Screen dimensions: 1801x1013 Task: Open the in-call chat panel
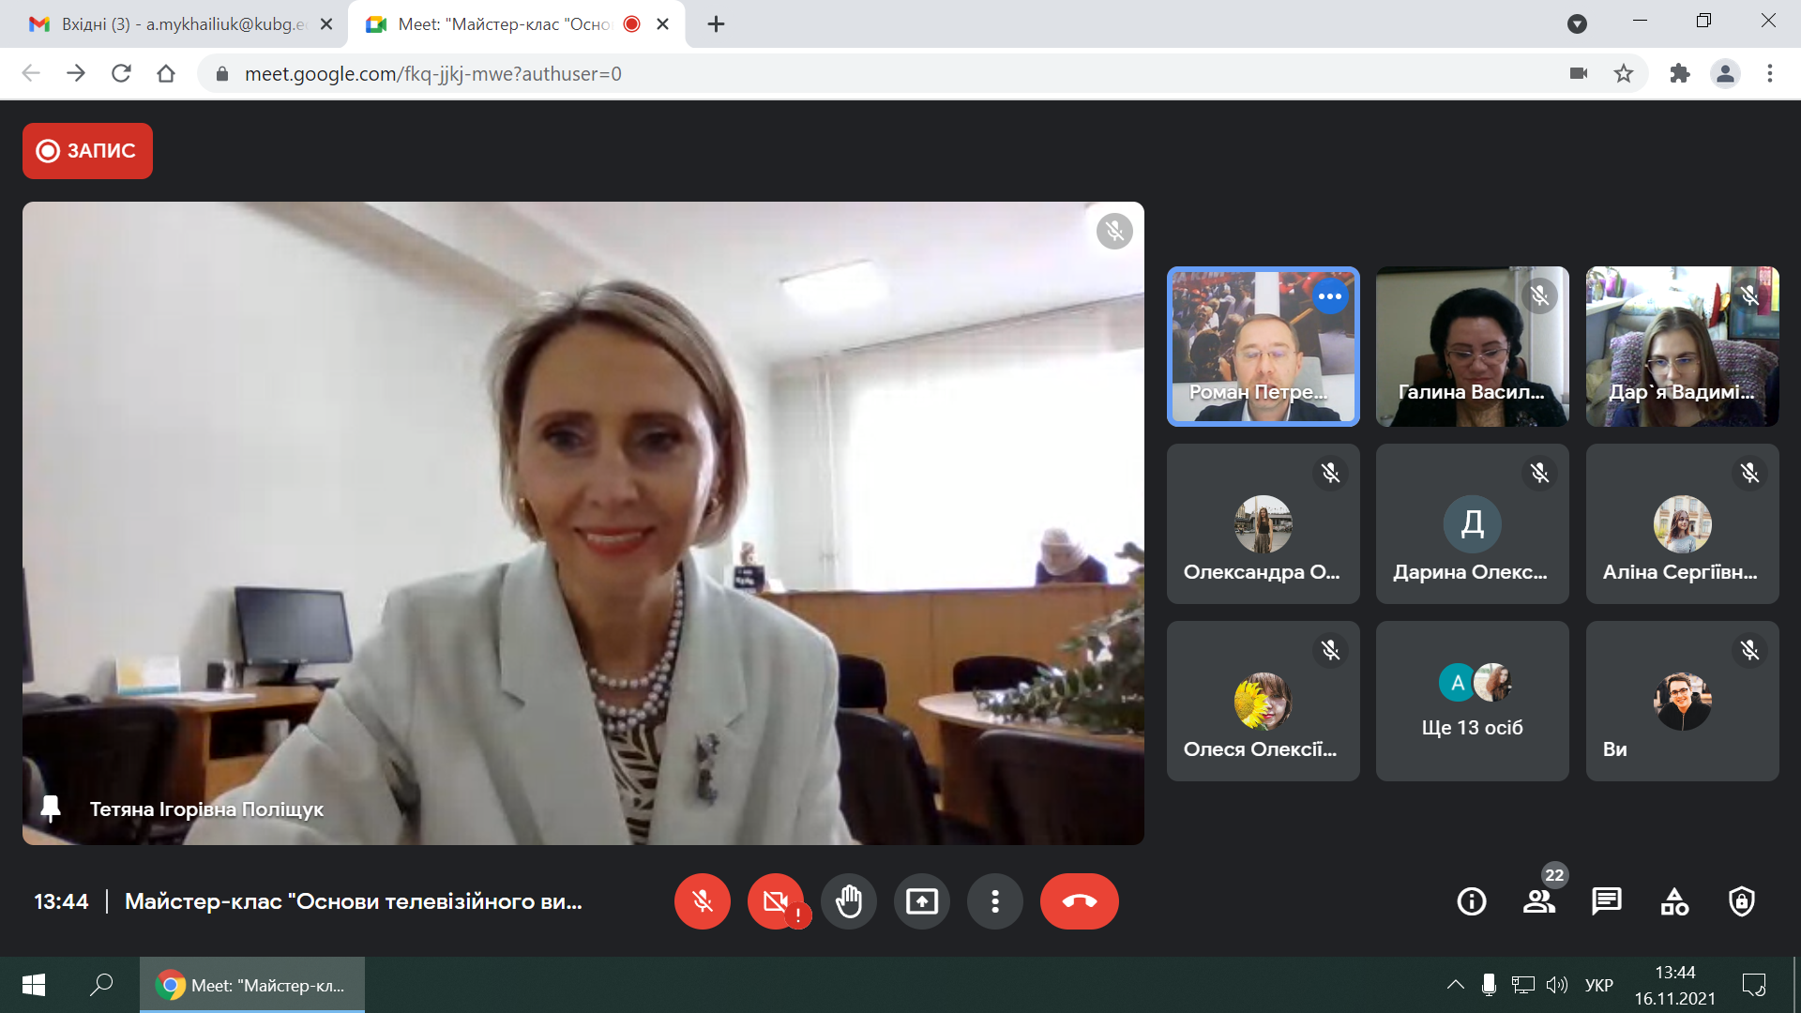click(x=1606, y=901)
